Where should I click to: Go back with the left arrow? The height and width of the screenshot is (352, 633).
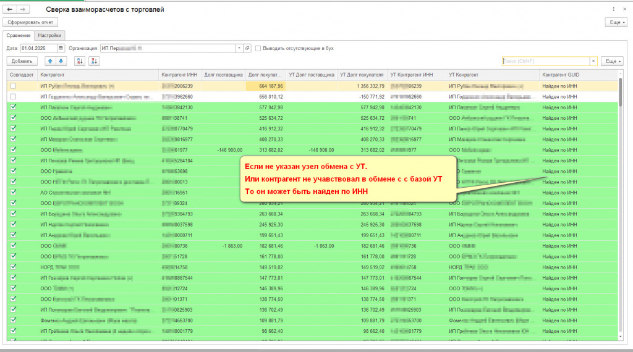point(10,9)
